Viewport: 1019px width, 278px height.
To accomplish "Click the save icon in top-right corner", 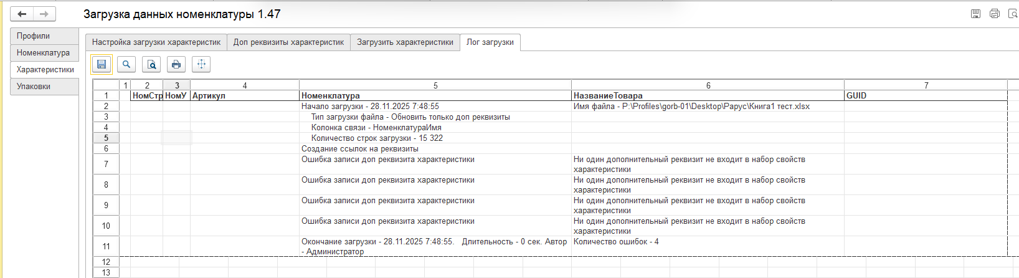I will [976, 14].
